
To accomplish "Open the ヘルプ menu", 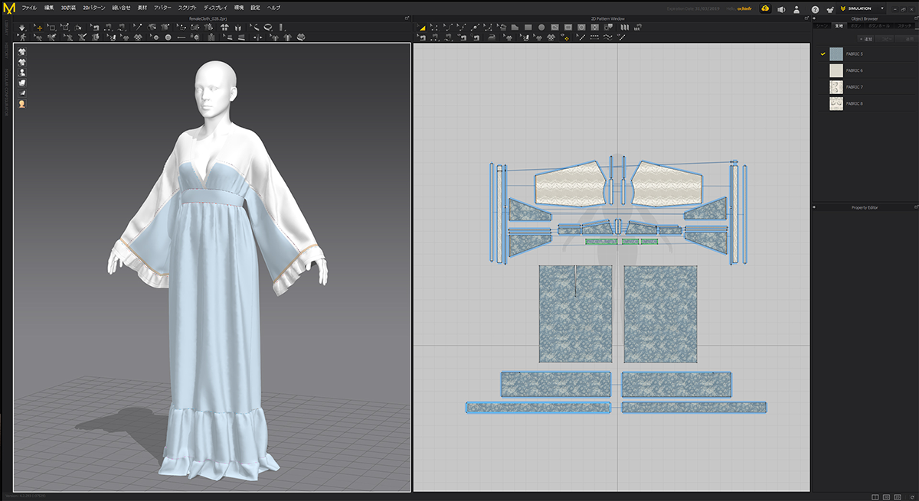I will [273, 7].
